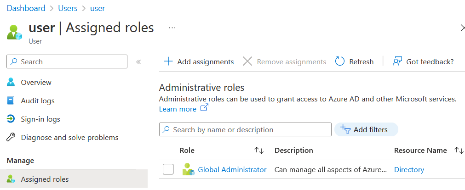This screenshot has height=190, width=465.
Task: Click 'Can manage all aspects of Azure...' description
Action: 331,170
